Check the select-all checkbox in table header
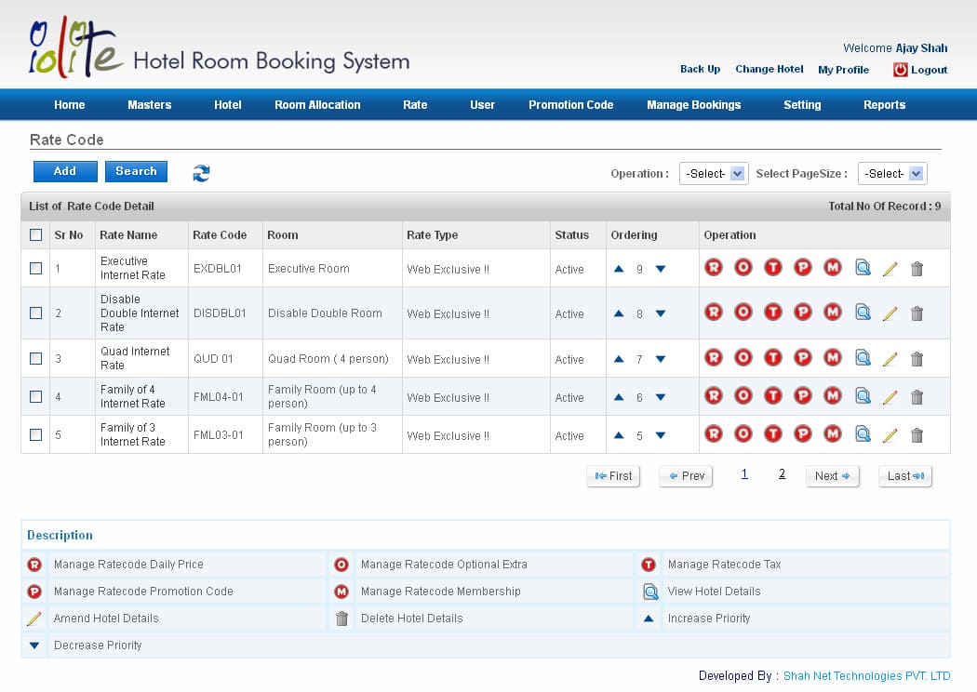This screenshot has width=977, height=692. coord(35,235)
